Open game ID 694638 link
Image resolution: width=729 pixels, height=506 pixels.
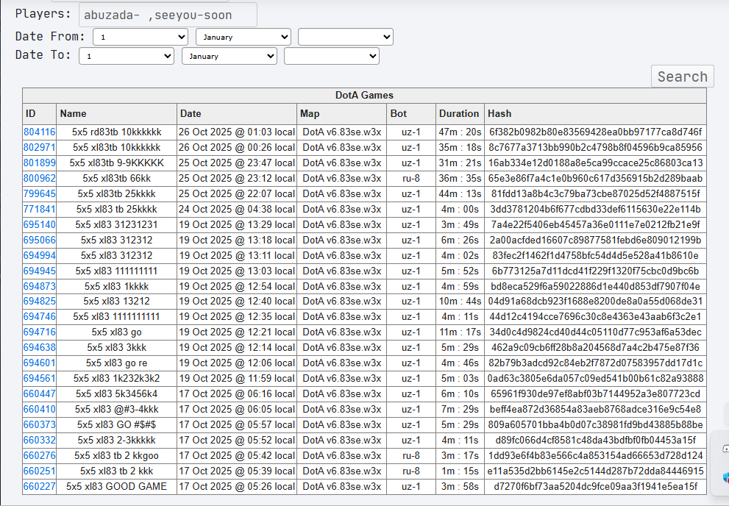(x=40, y=347)
